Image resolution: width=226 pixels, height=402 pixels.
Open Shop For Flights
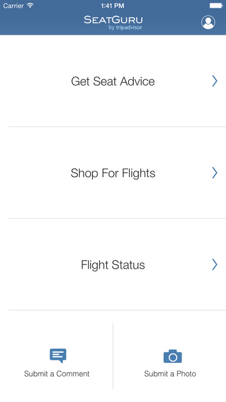click(113, 173)
